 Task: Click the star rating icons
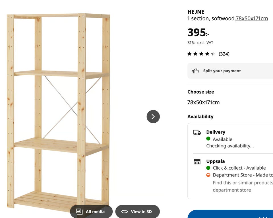(x=201, y=54)
